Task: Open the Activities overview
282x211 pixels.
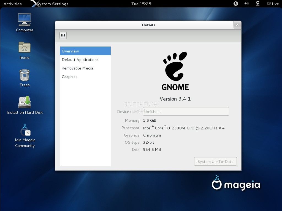Action: (x=13, y=4)
